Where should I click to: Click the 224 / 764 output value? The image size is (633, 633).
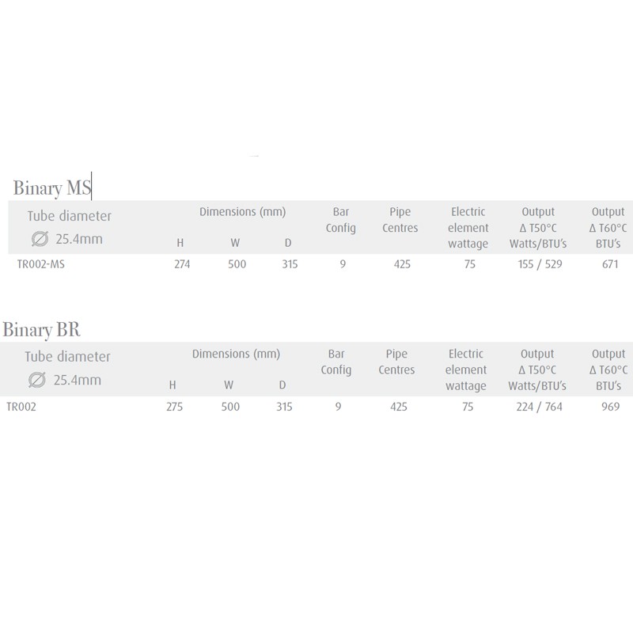coord(539,407)
